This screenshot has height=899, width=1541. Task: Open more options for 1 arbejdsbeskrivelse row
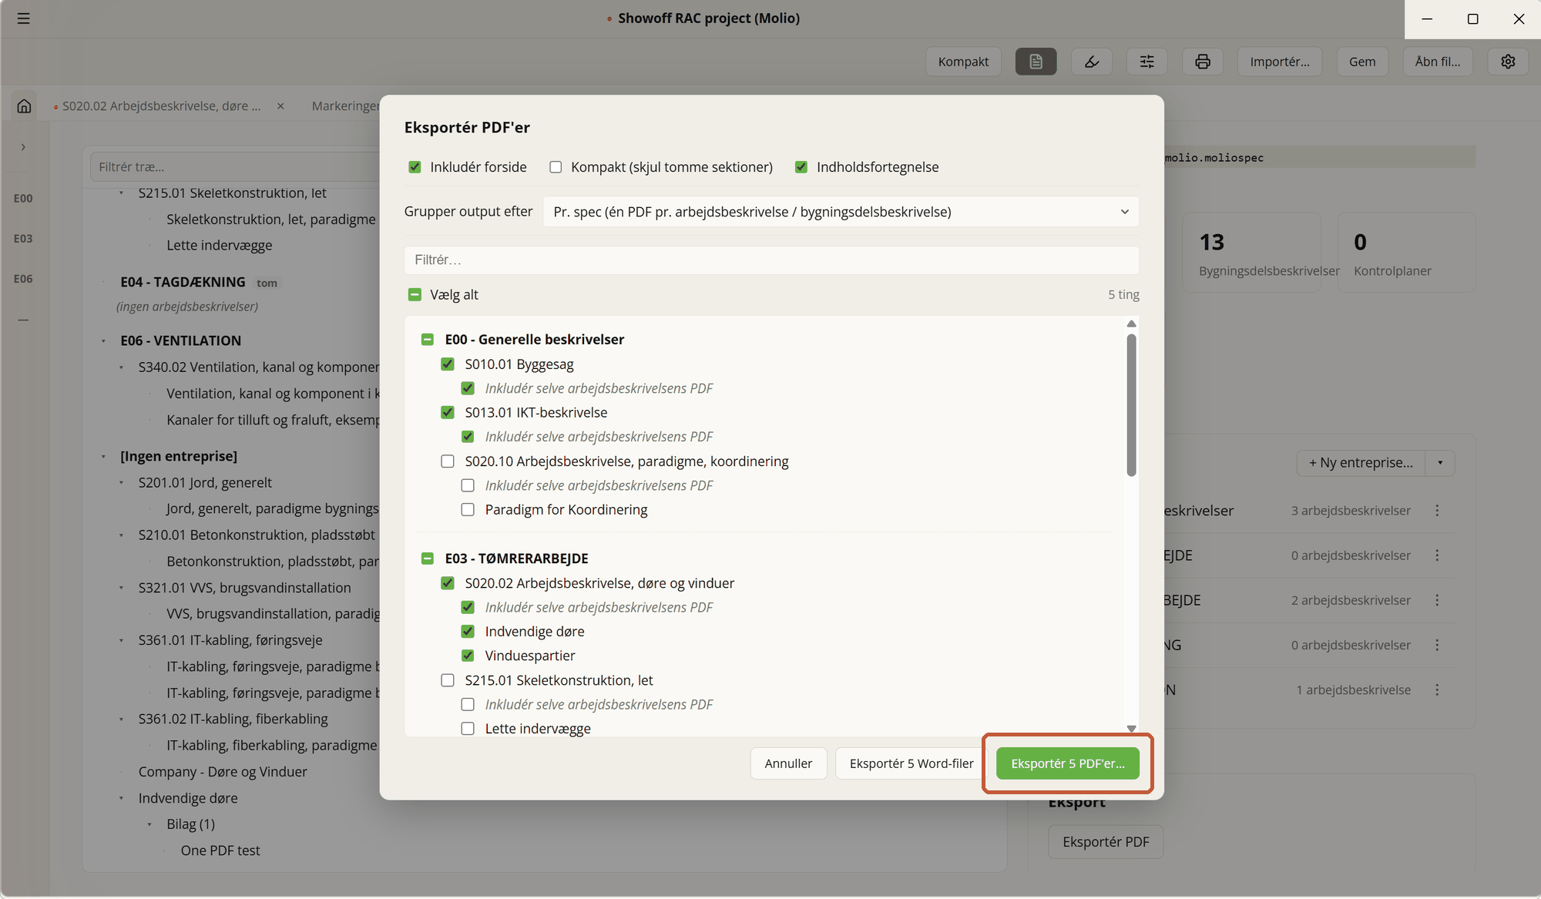1437,690
